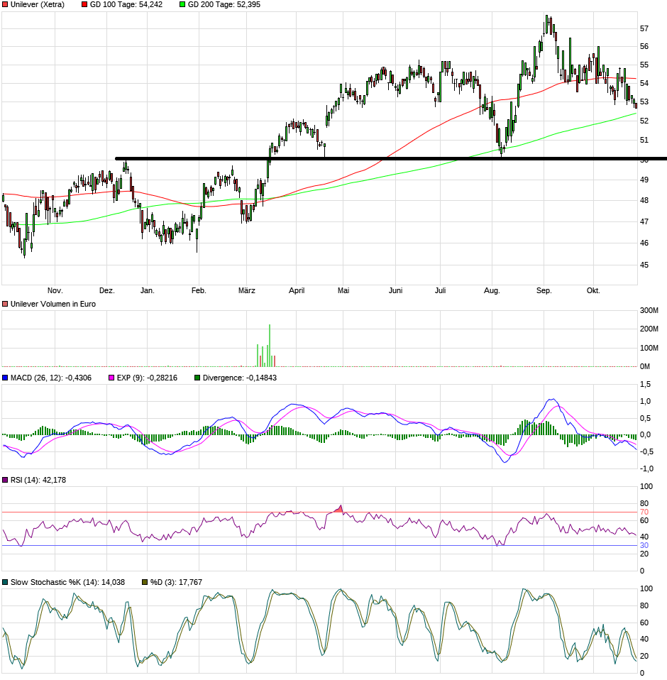Click the red 70 RSI threshold label

click(x=644, y=512)
